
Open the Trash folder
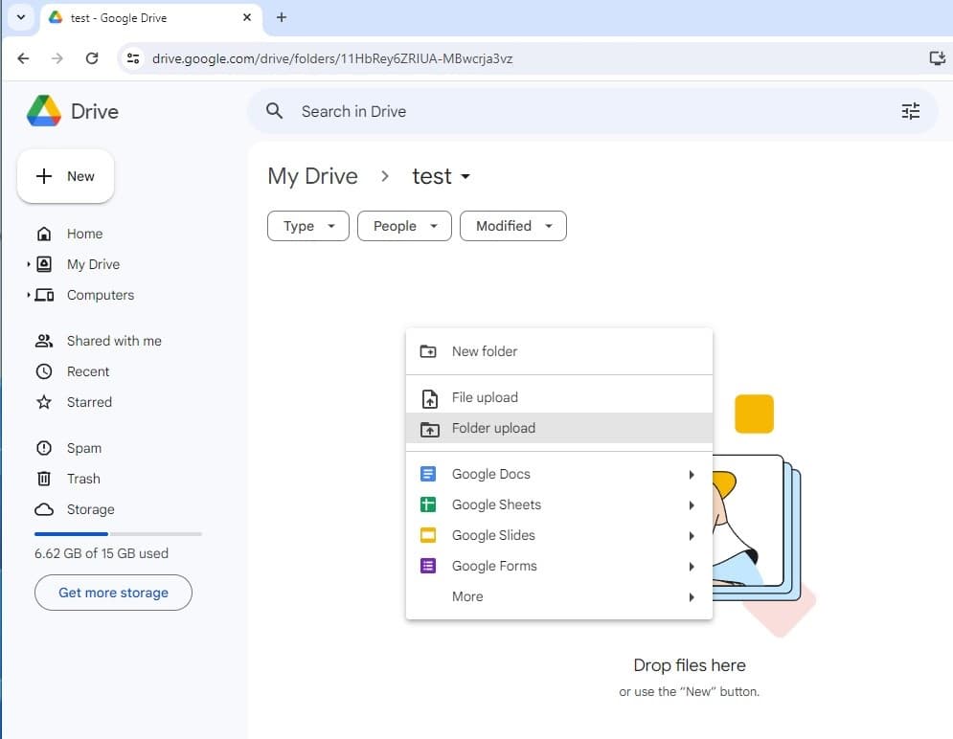click(x=83, y=479)
